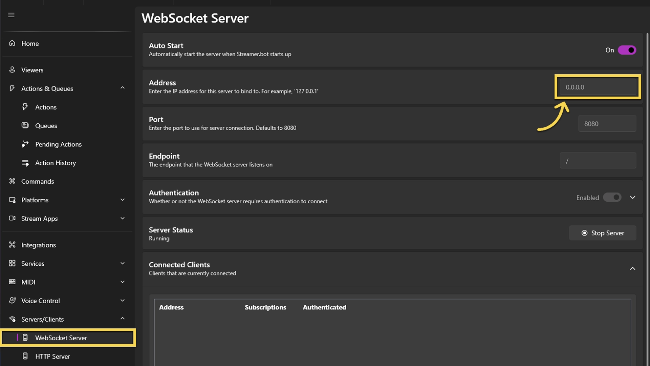This screenshot has height=366, width=650.
Task: Click the Subscriptions column header
Action: [265, 307]
